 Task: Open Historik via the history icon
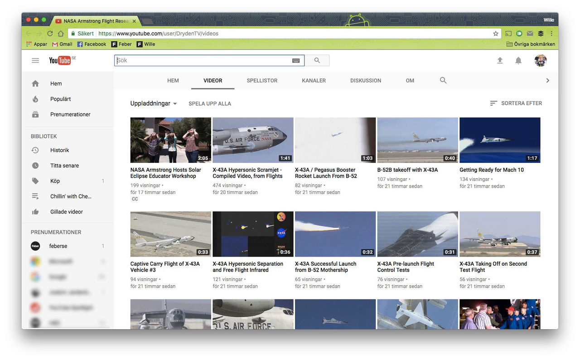(36, 150)
